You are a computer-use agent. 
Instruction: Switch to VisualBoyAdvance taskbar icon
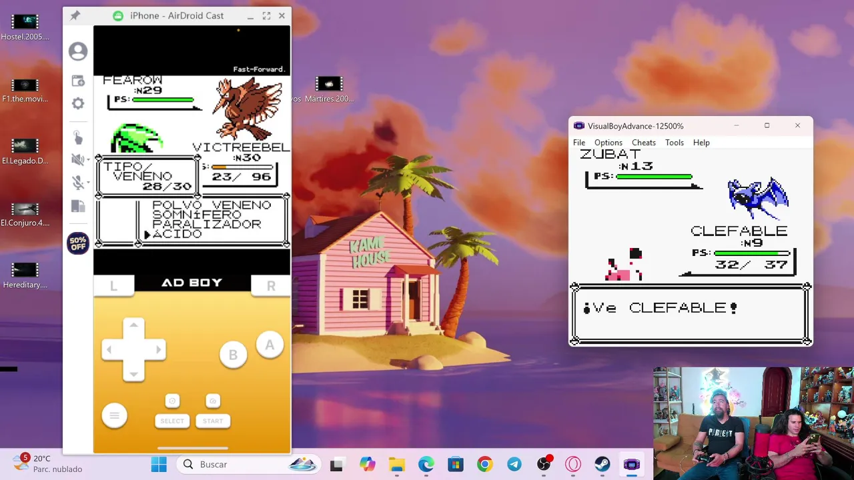click(x=632, y=465)
